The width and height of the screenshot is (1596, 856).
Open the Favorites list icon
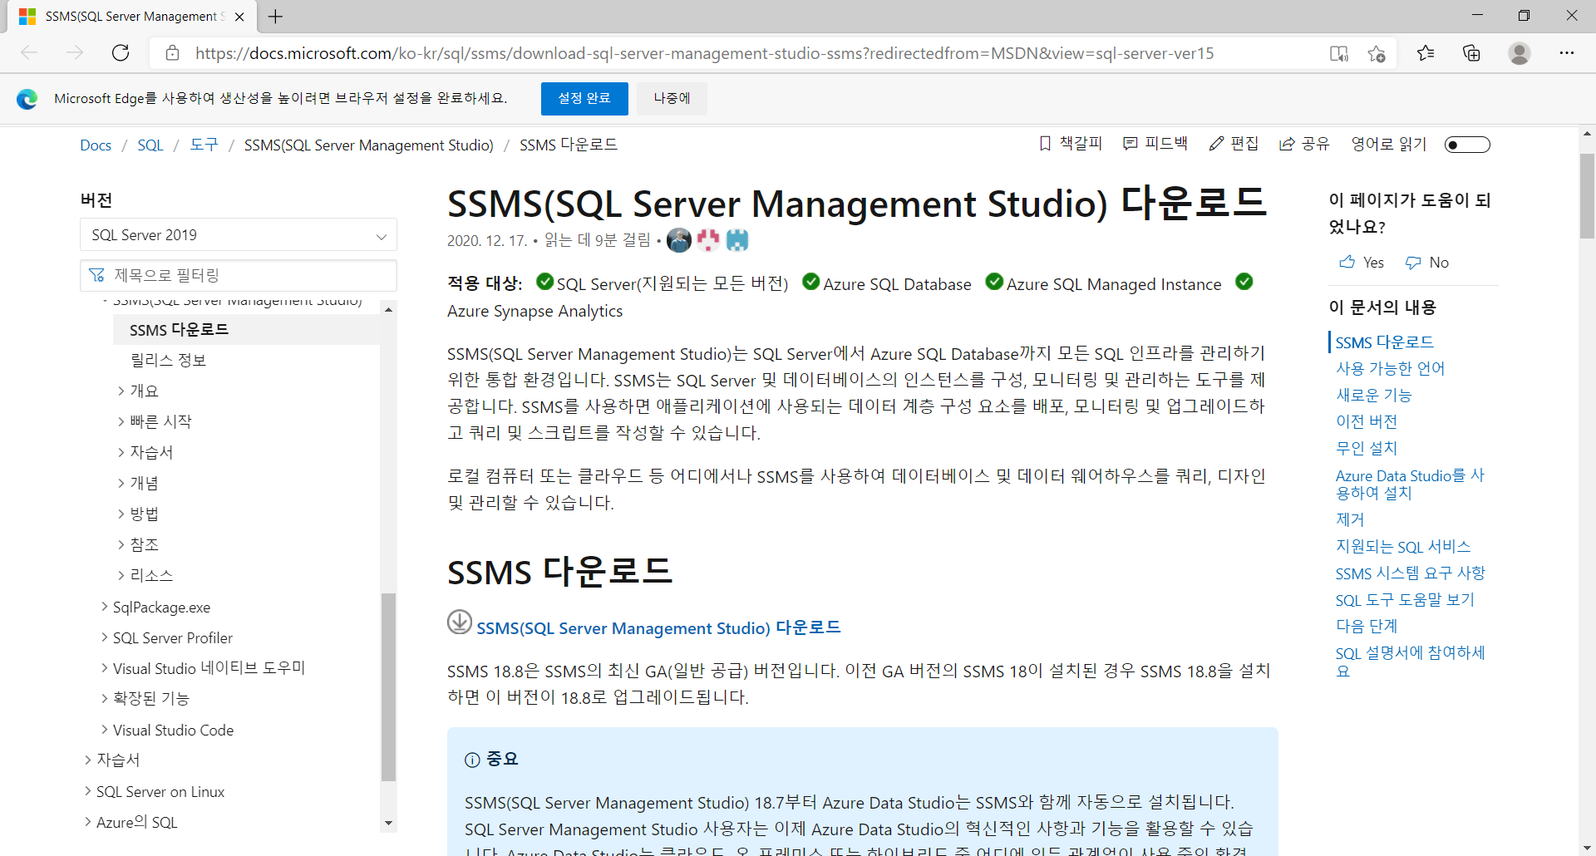pos(1426,53)
